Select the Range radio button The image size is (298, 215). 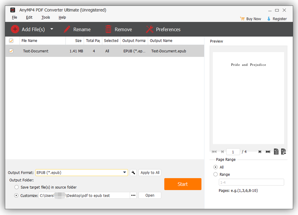(216, 174)
